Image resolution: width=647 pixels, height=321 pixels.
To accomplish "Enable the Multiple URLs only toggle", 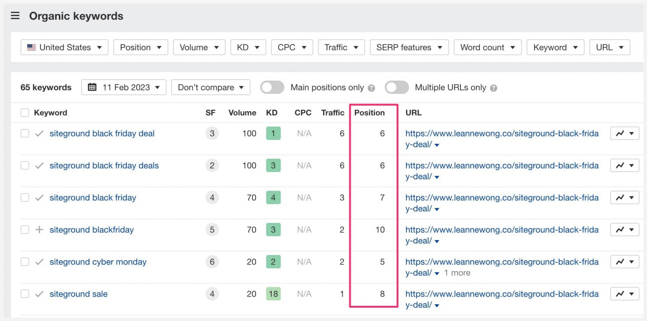I will pos(397,87).
